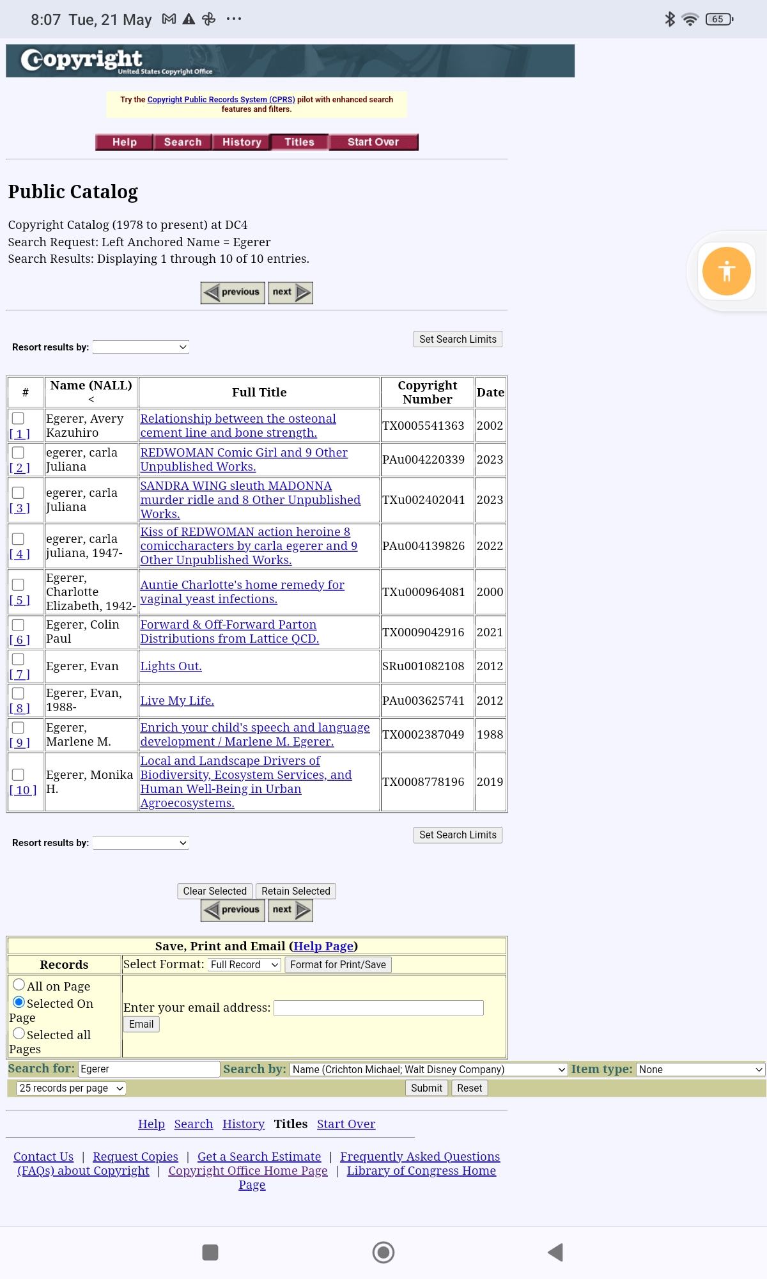Click the Reset button
The height and width of the screenshot is (1279, 767).
tap(470, 1088)
